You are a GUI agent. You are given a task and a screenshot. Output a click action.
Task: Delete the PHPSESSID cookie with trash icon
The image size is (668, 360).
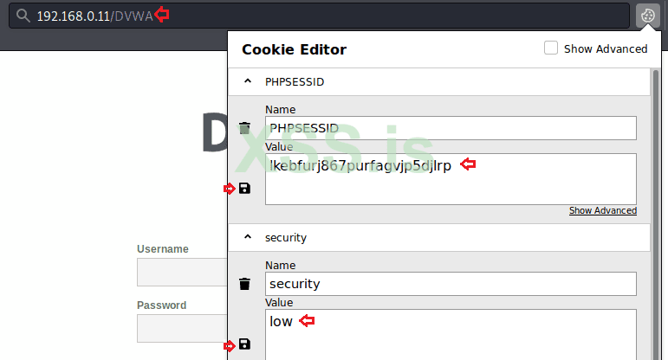[x=244, y=128]
